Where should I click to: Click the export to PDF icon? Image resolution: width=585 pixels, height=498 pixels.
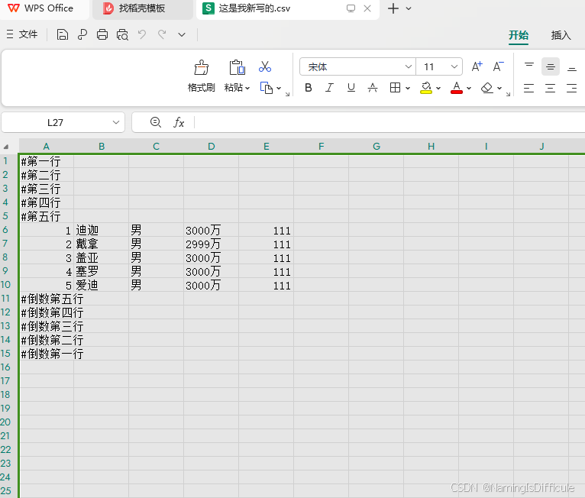(82, 34)
